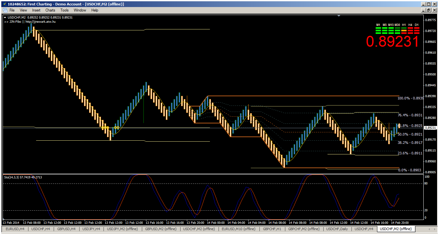
Task: Click the 0.89720 price scale value
Action: (x=431, y=31)
